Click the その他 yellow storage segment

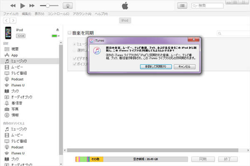pos(97,159)
